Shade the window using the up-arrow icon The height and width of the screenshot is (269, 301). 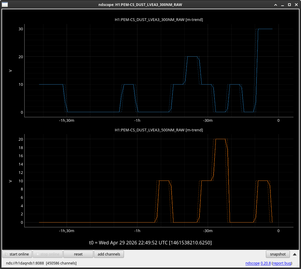click(275, 5)
